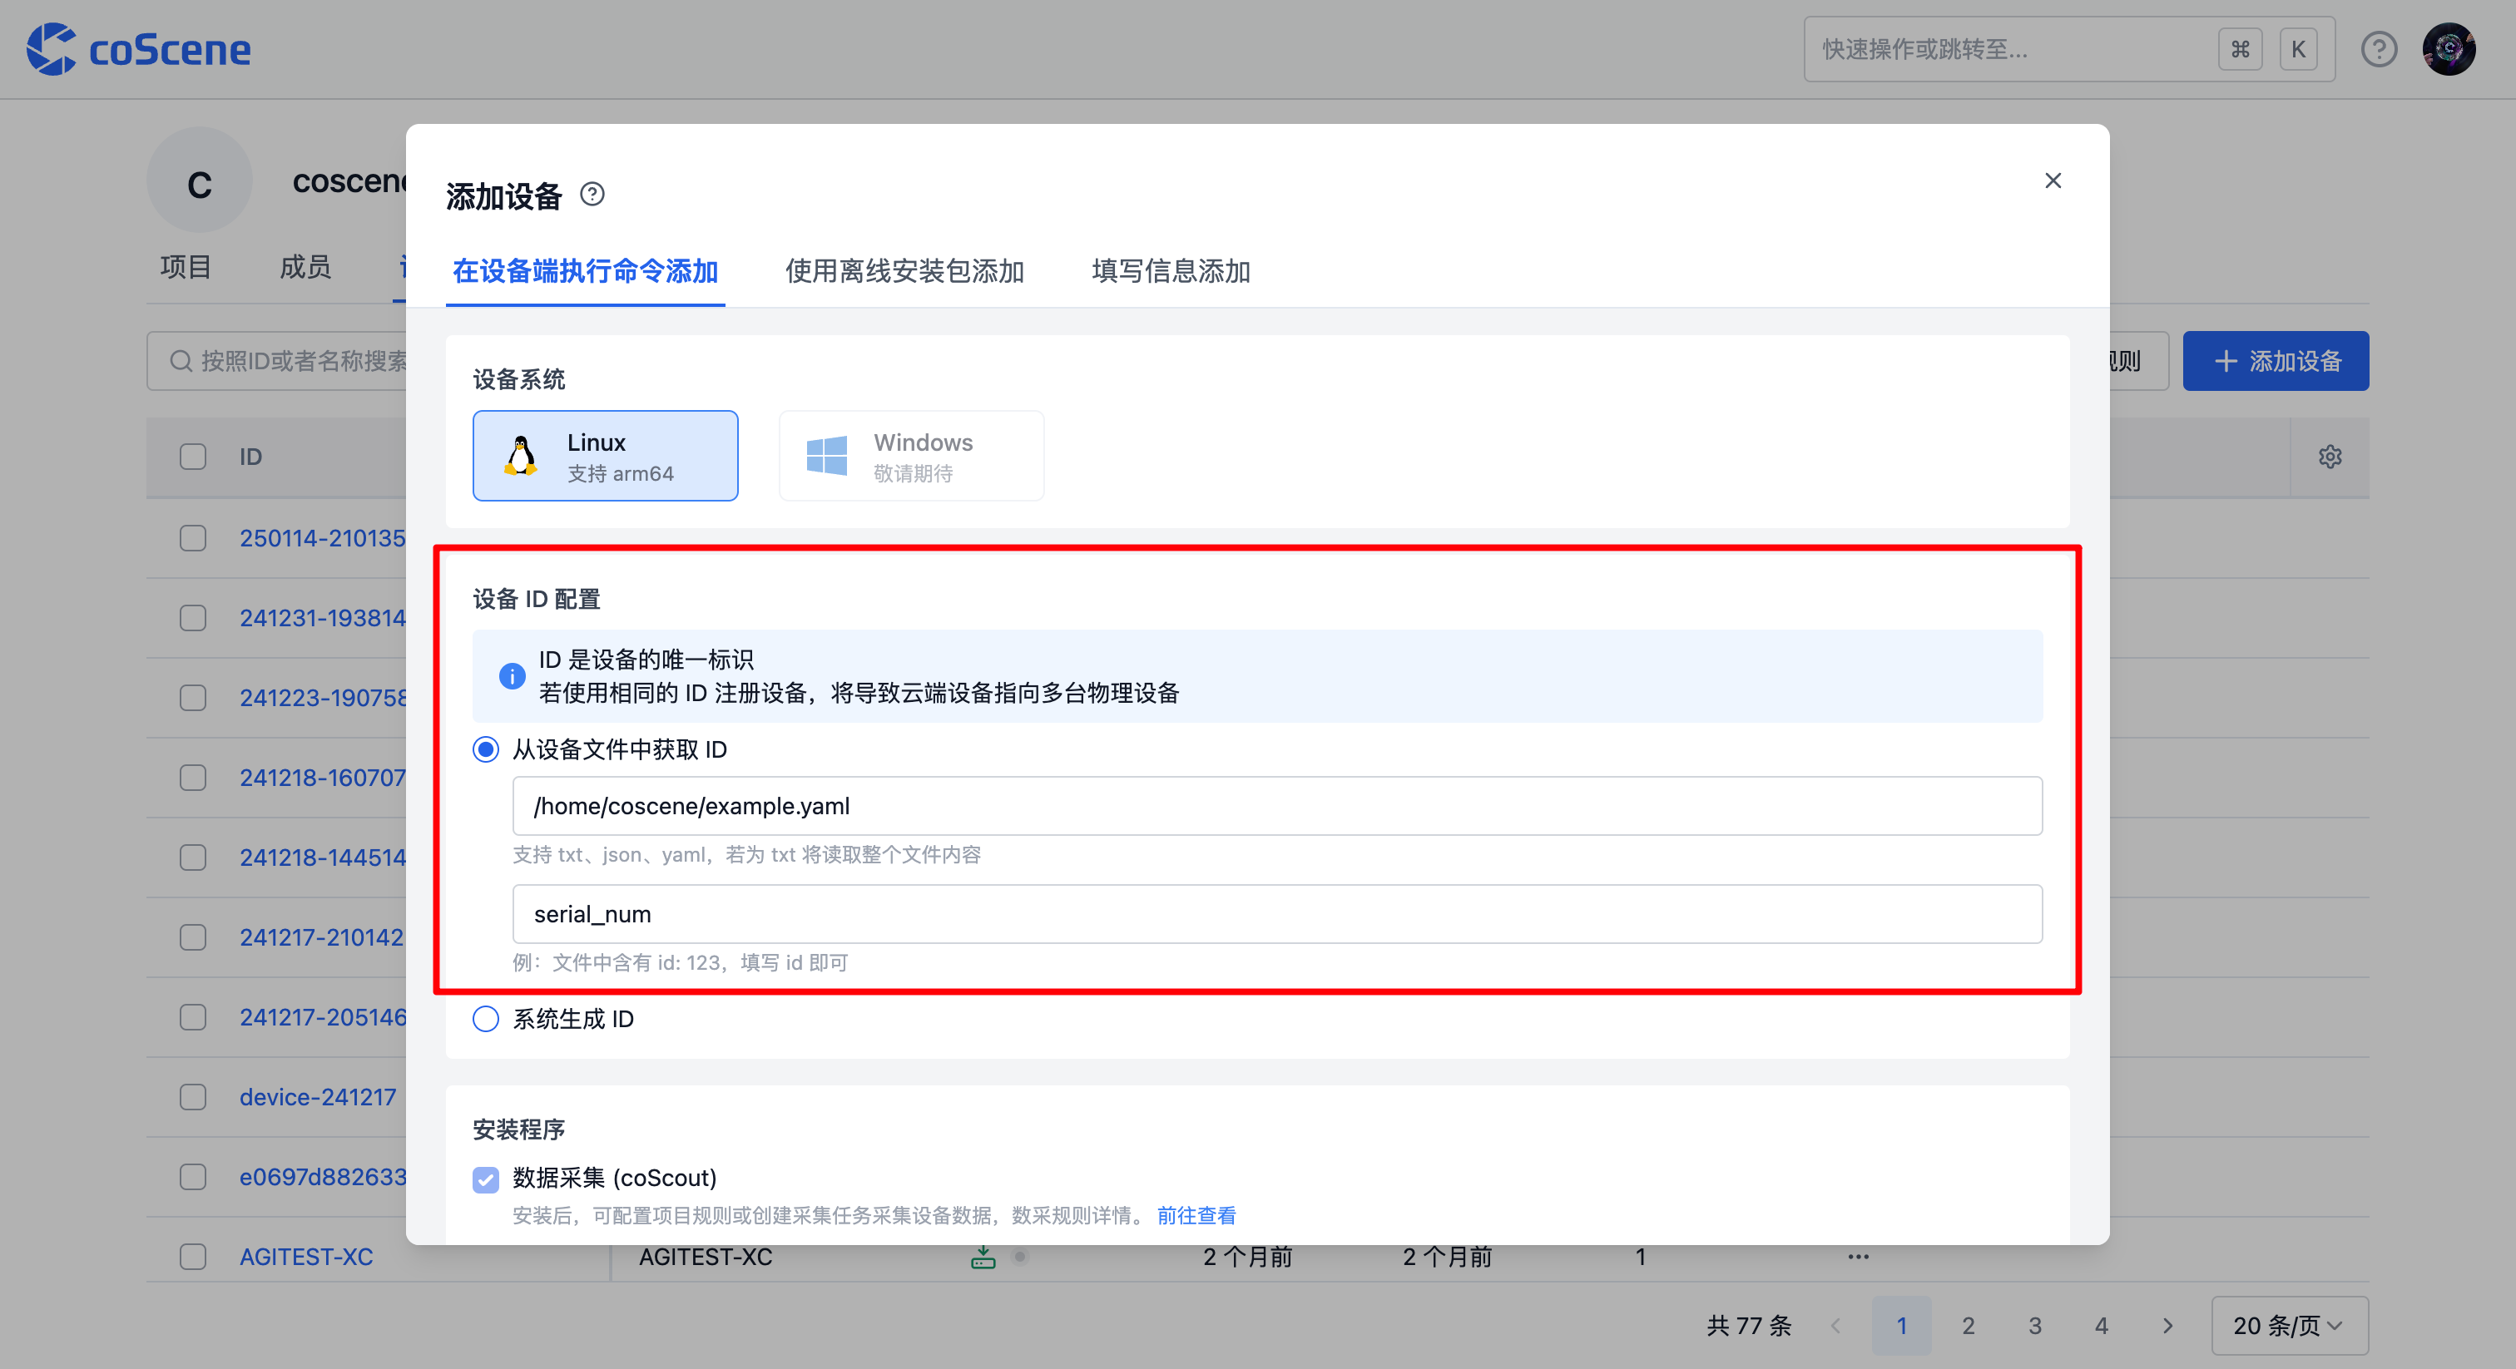Toggle 数据采集 (coScout) checkbox

tap(485, 1179)
